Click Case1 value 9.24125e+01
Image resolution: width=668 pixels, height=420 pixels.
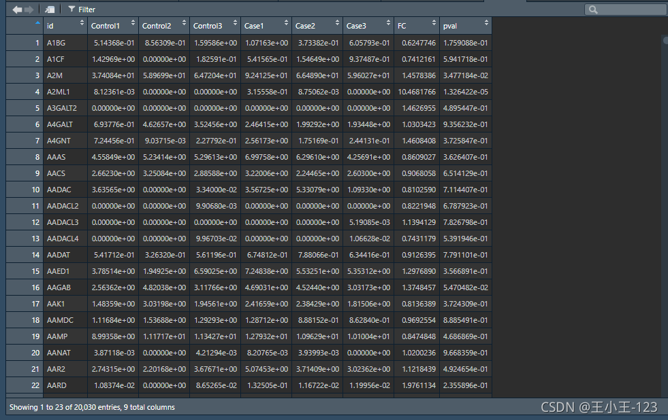coord(267,75)
